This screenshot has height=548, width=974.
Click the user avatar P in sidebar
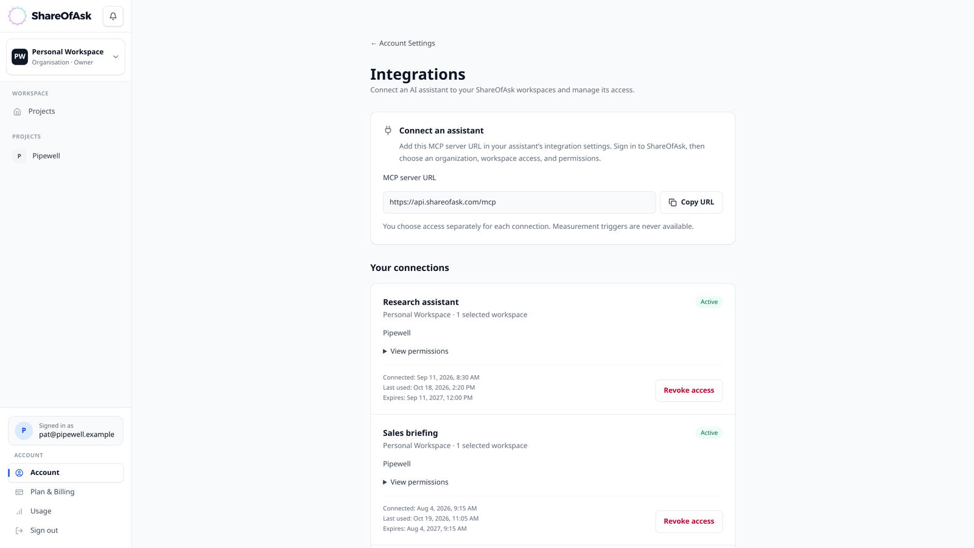tap(24, 430)
